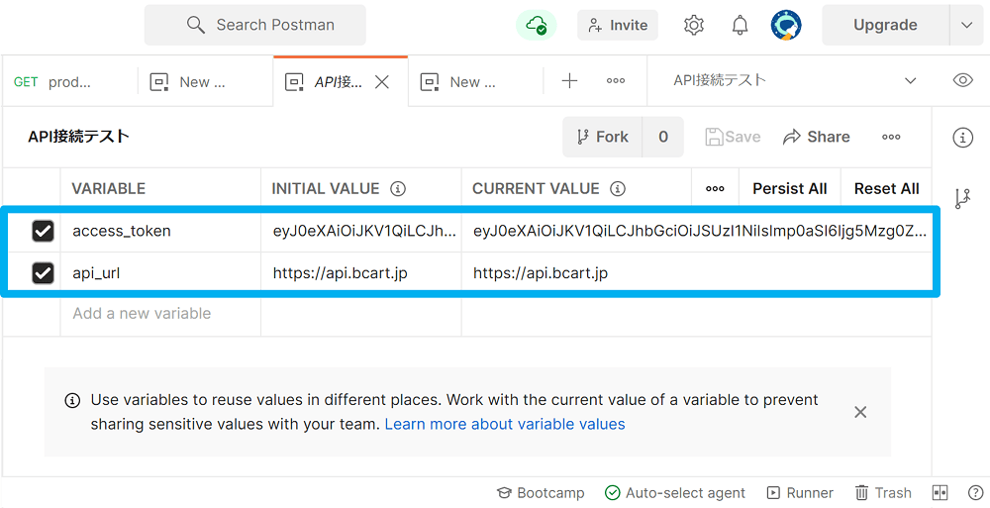Open Learn more about variable values link
This screenshot has height=508, width=990.
point(505,424)
